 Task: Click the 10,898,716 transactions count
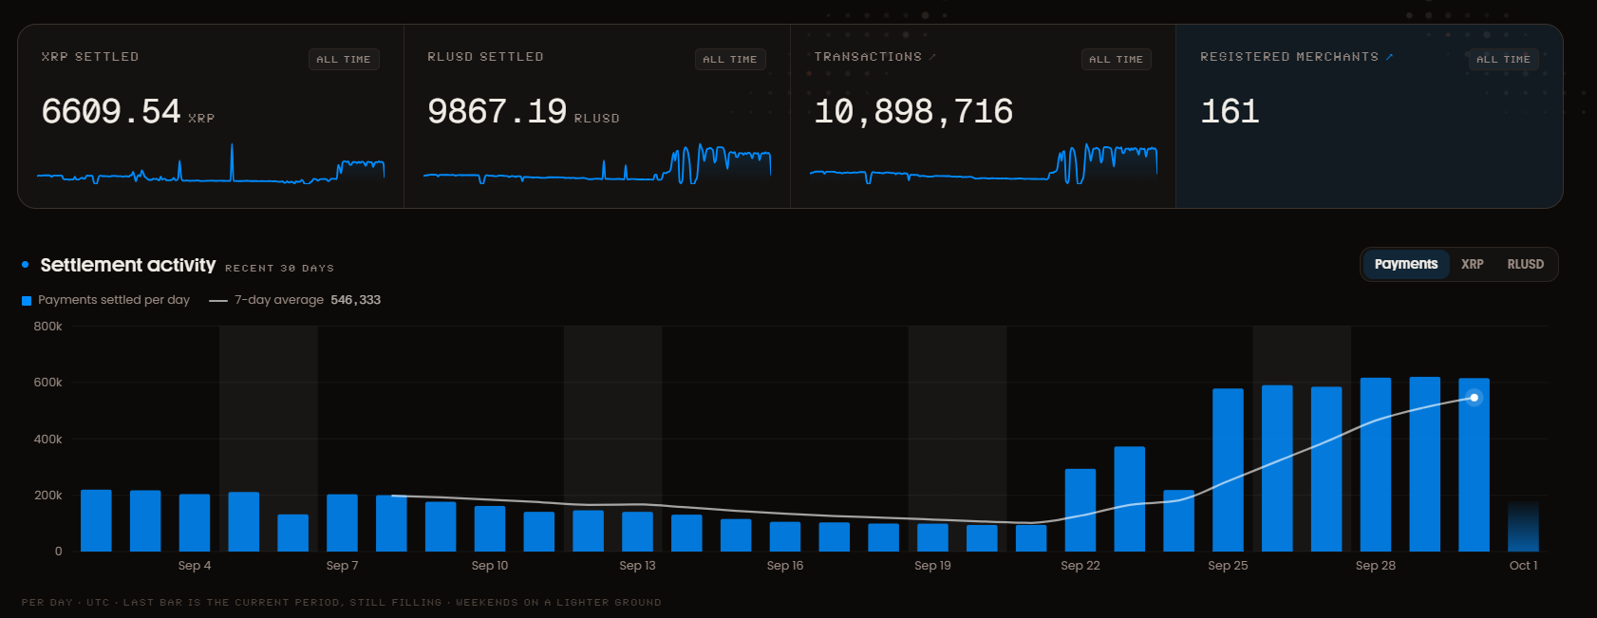[x=913, y=112]
